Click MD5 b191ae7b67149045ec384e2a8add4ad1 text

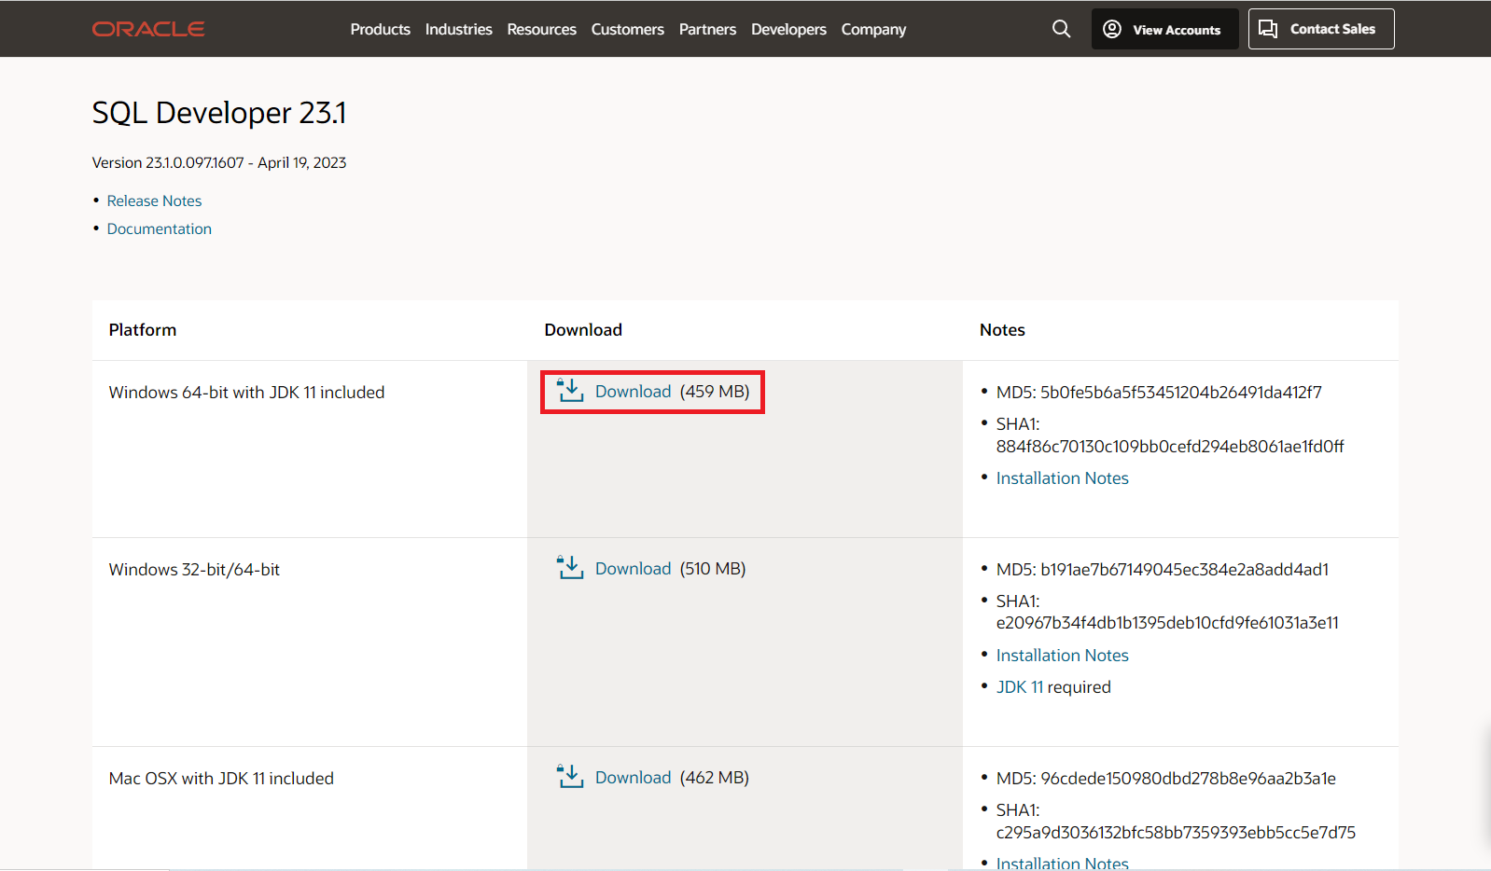tap(1163, 569)
